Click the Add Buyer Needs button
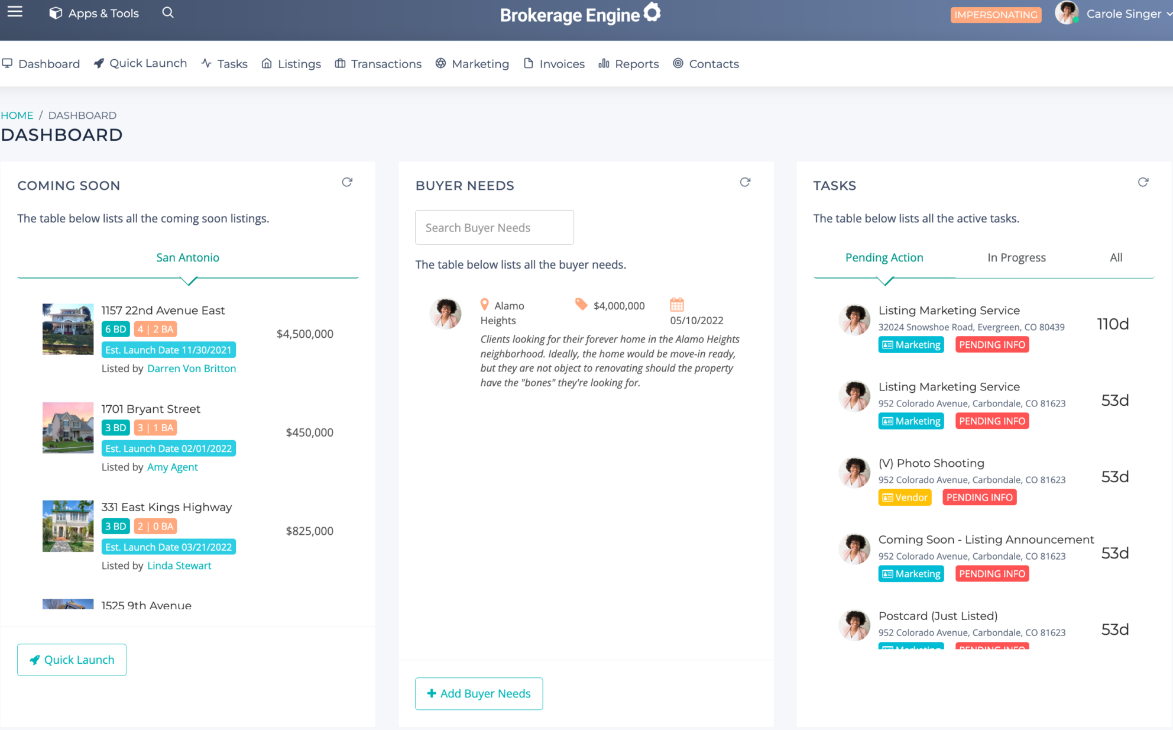Screen dimensions: 1173x730 (479, 693)
